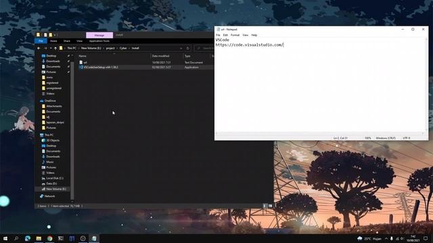Screen dimensions: 433x243
Task: Open 3D Objects under This PC
Action: (x=53, y=140)
